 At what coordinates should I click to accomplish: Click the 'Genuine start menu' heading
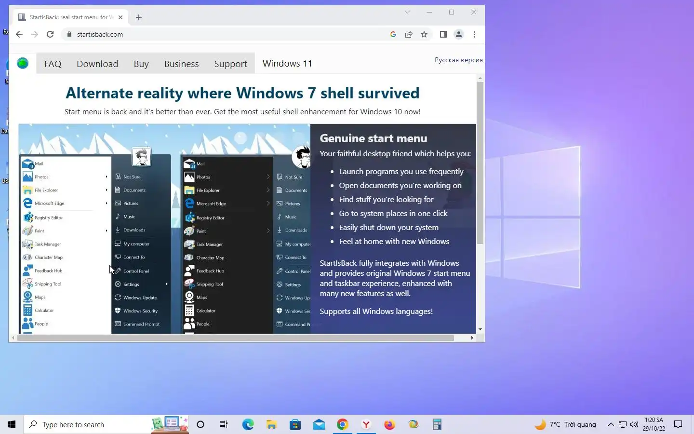tap(374, 138)
